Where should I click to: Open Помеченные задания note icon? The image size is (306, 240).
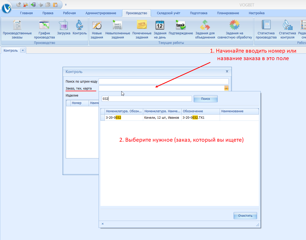click(142, 30)
